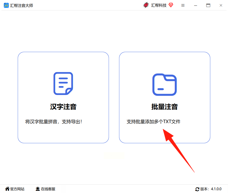Click the 汇帮科技 lightning logo icon
Viewport: 228px width, 193px height.
coord(146,5)
